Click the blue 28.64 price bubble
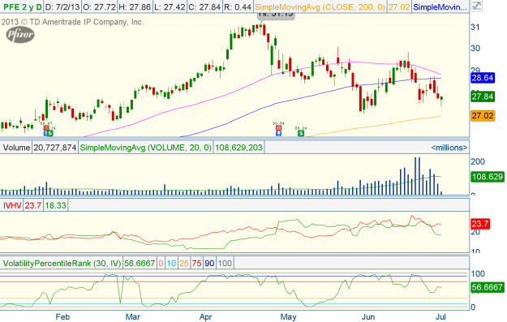 click(483, 78)
